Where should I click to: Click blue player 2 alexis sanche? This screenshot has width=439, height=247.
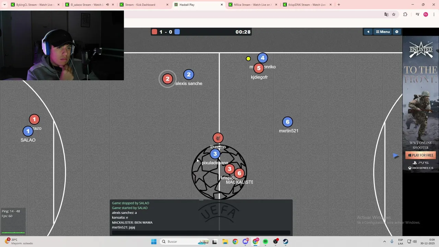pyautogui.click(x=189, y=74)
